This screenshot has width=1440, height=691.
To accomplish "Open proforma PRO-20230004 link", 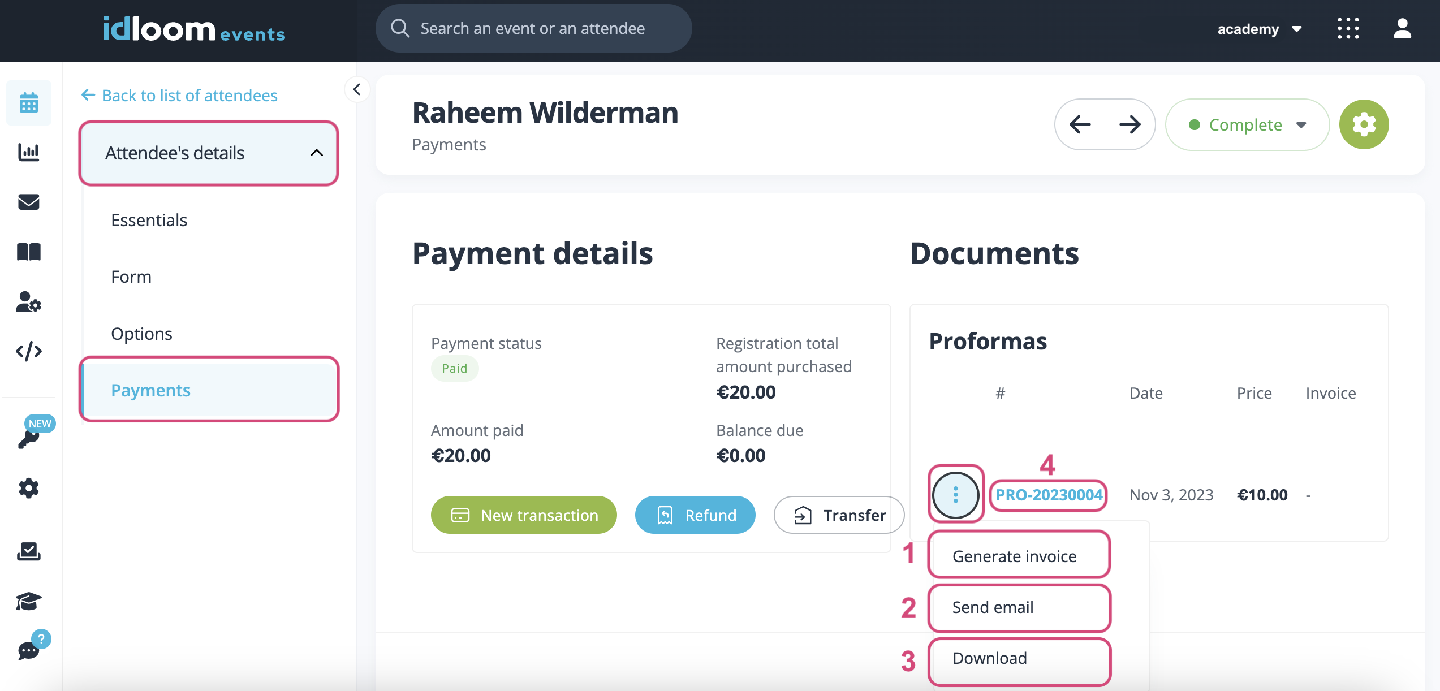I will click(x=1049, y=495).
